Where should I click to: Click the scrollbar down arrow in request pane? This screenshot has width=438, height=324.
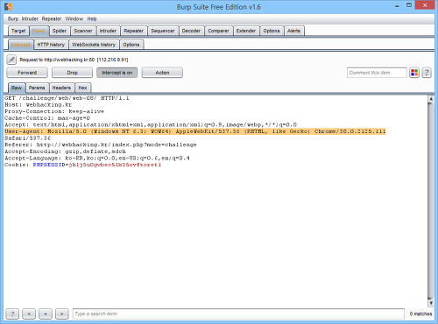pos(431,303)
